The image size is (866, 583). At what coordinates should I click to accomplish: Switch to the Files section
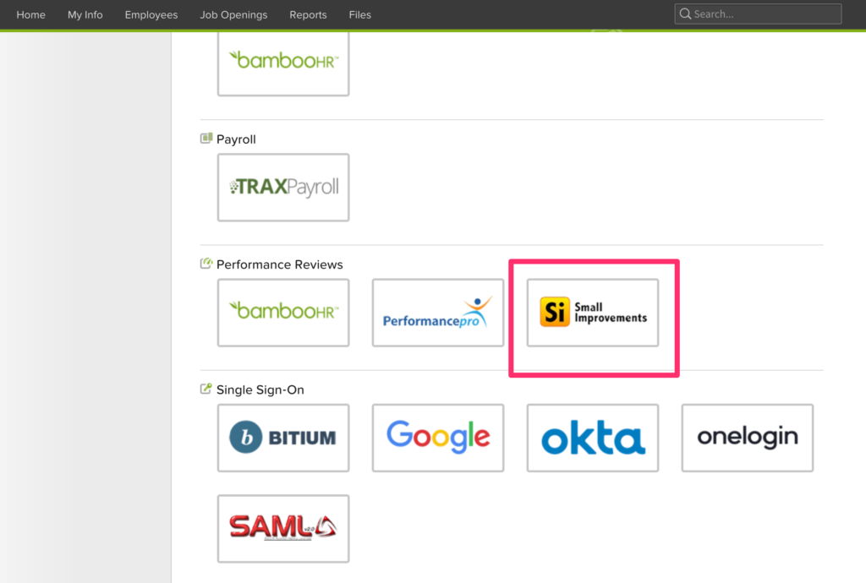[360, 15]
